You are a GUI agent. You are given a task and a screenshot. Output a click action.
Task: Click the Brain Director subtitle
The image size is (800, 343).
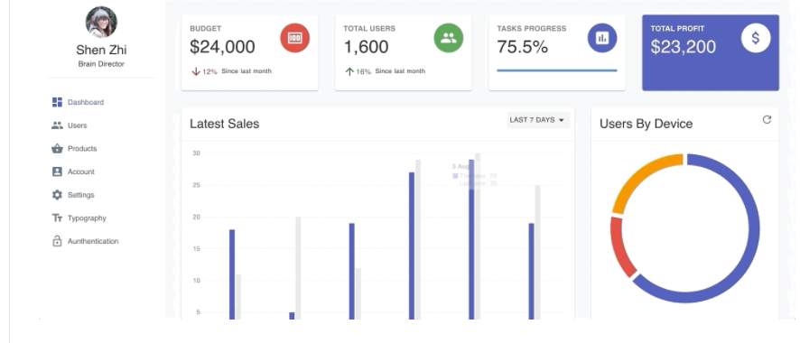coord(101,64)
